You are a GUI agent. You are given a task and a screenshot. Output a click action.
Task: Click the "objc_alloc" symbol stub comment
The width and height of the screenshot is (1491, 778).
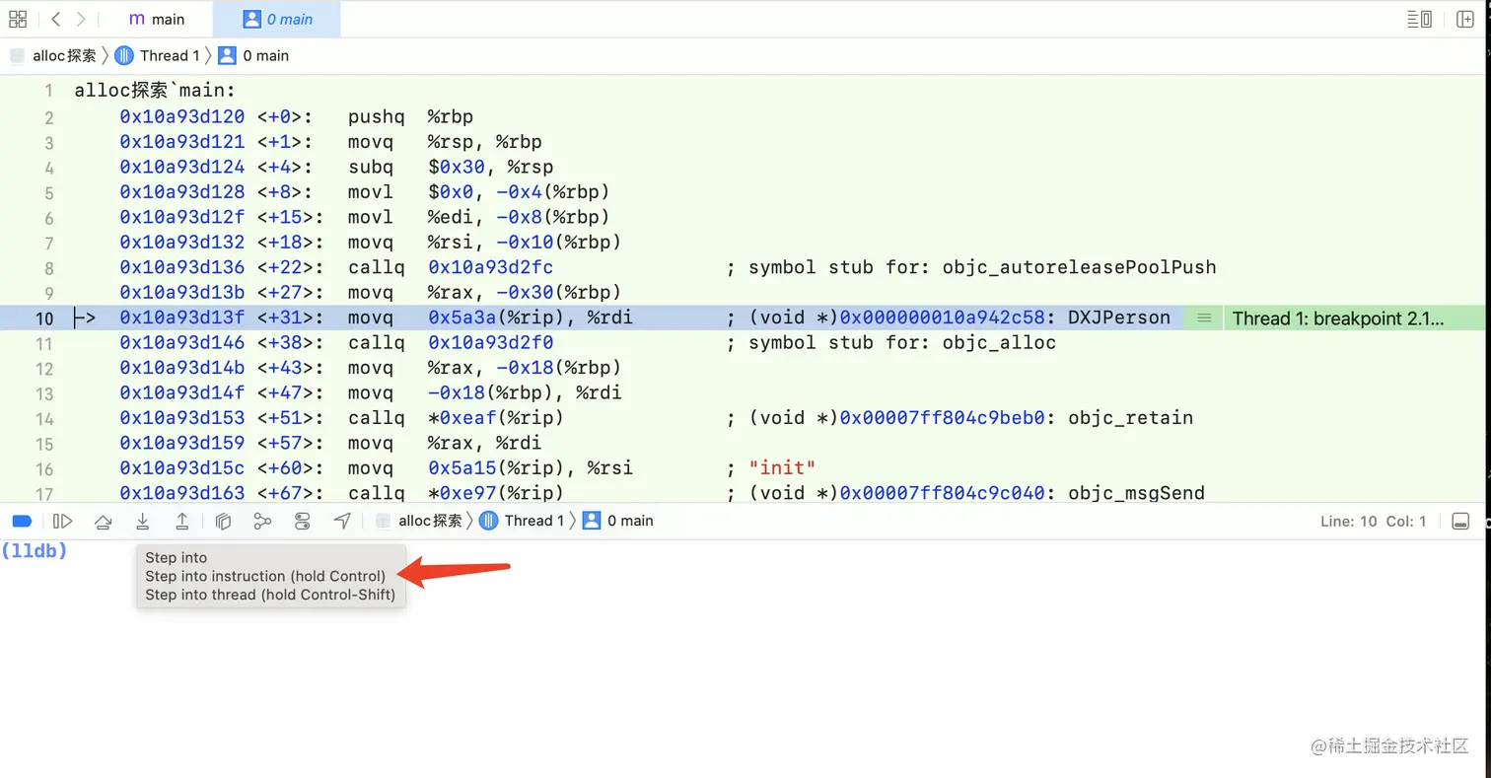click(x=1000, y=342)
